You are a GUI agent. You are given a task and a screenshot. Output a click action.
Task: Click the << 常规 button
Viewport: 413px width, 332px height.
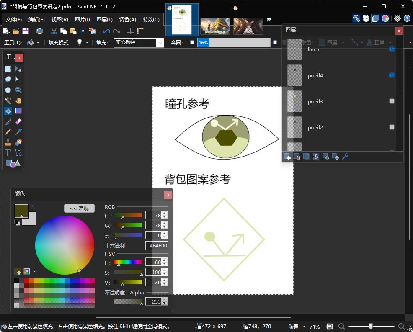click(x=79, y=208)
